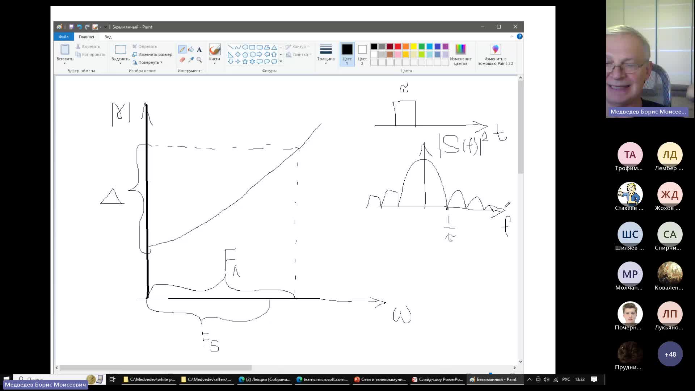The image size is (695, 391).
Task: Click the canvas horizontal scrollbar thumb
Action: coord(156,367)
